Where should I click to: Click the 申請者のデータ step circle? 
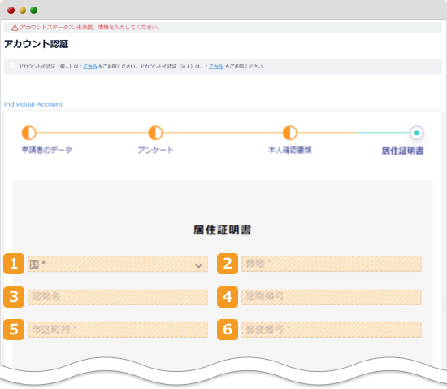[x=28, y=133]
